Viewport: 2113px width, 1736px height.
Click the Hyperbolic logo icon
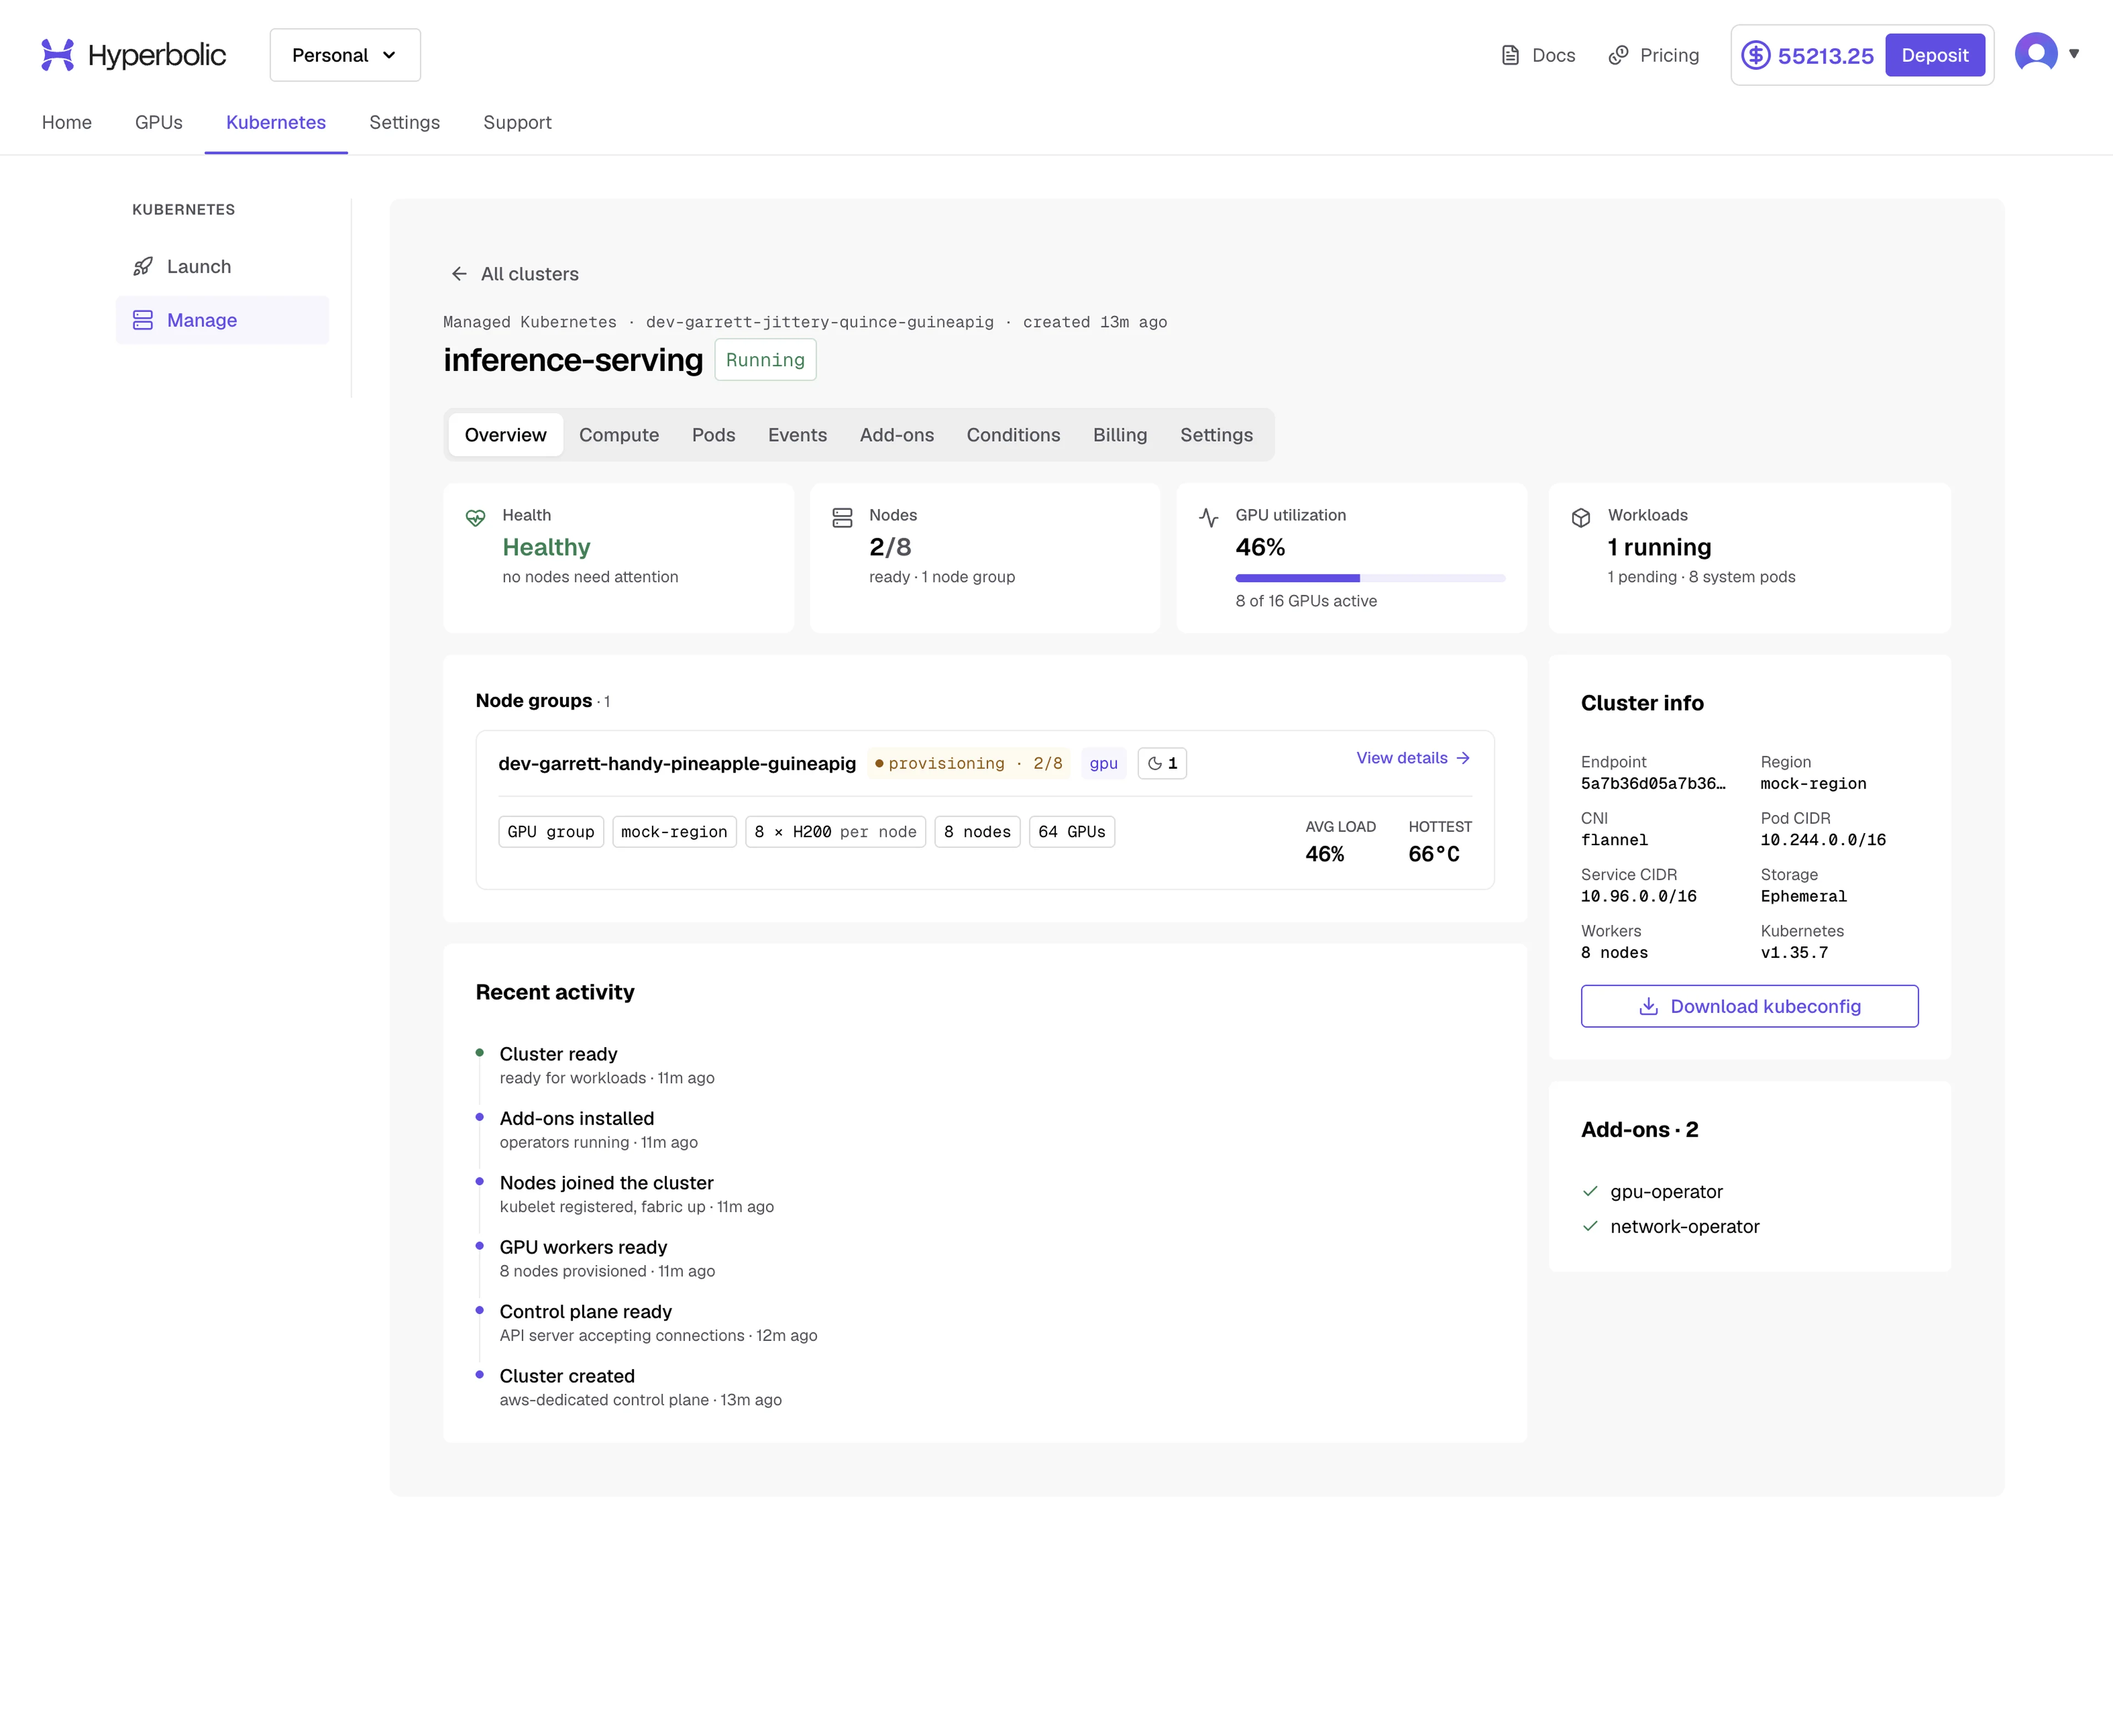pyautogui.click(x=57, y=55)
